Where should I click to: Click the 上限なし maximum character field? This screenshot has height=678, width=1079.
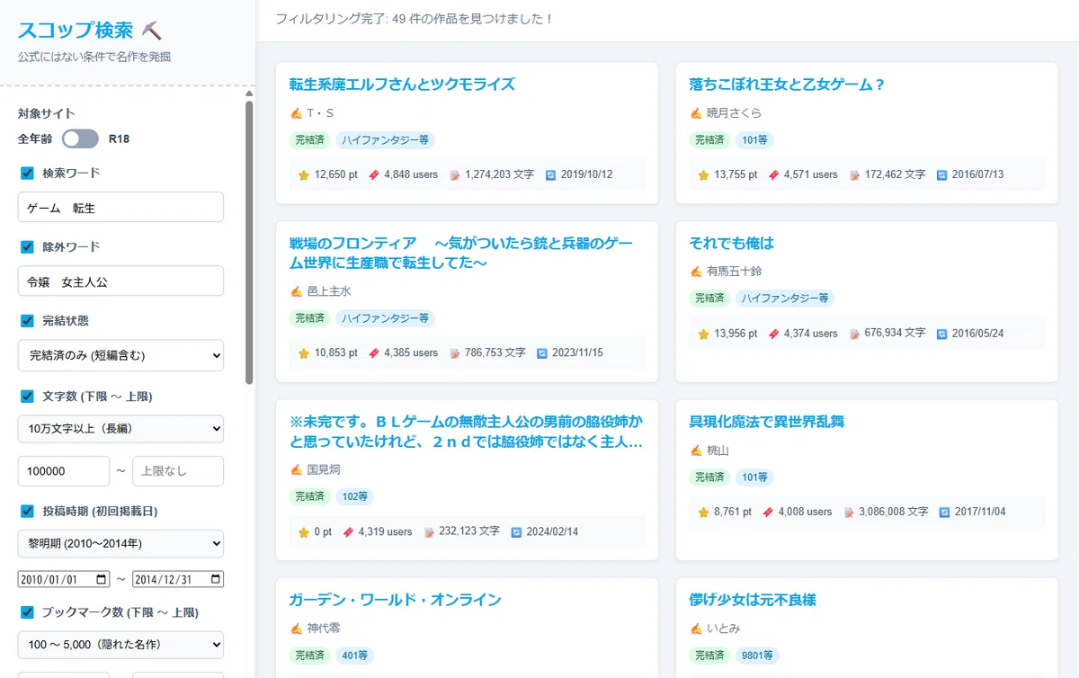178,471
